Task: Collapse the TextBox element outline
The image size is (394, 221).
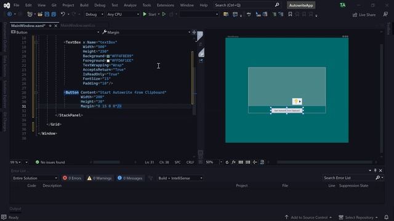Action: click(x=36, y=42)
